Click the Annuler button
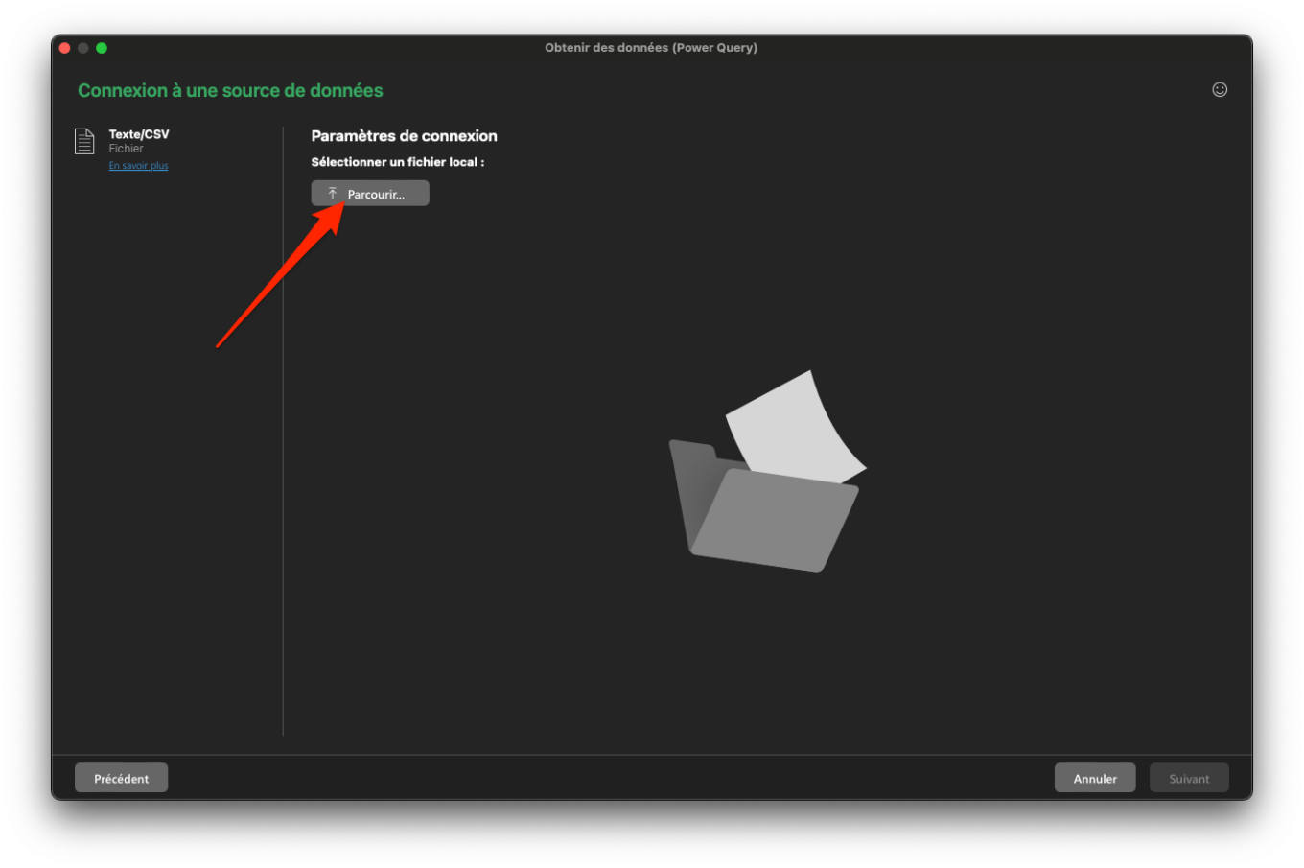 click(x=1094, y=778)
